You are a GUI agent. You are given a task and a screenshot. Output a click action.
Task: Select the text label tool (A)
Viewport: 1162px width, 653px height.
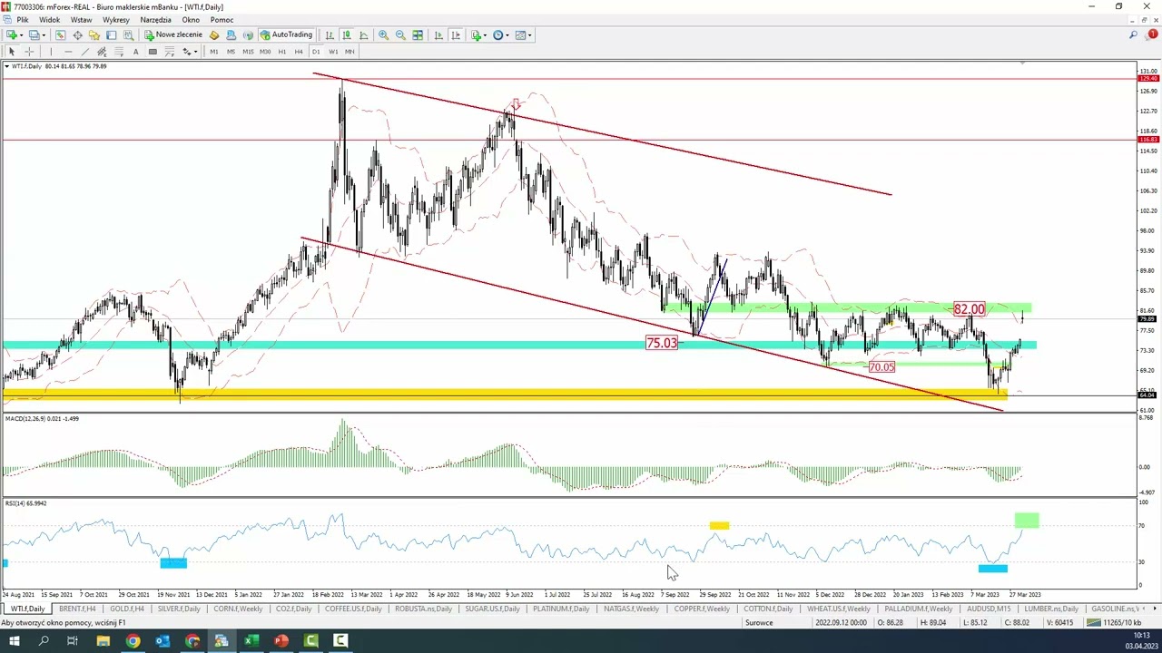pos(135,52)
